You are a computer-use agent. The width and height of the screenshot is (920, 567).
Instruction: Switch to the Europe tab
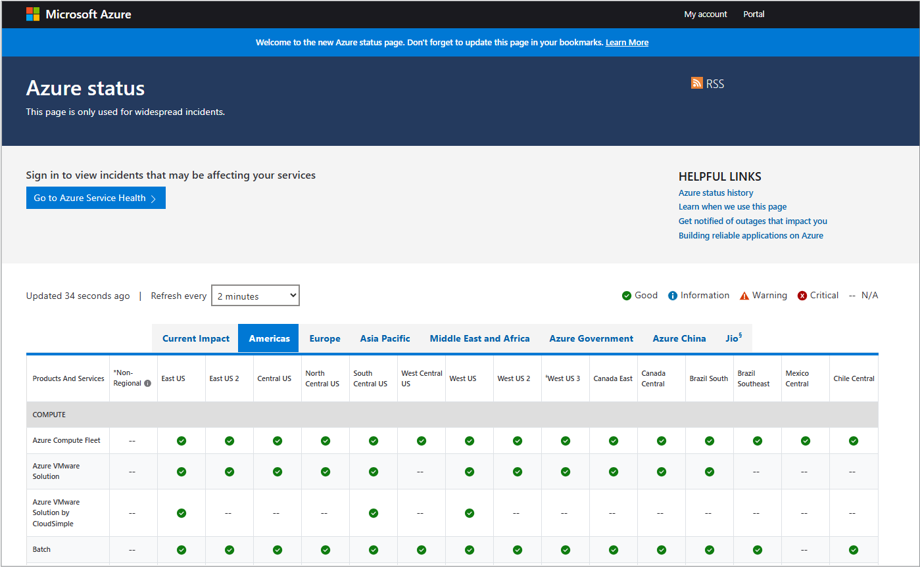(325, 338)
